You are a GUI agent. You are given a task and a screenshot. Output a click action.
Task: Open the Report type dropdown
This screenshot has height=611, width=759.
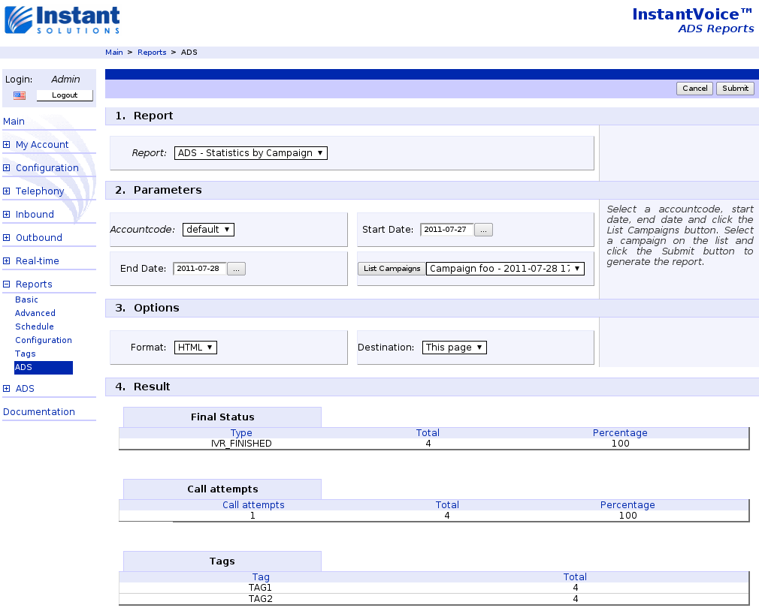(251, 153)
